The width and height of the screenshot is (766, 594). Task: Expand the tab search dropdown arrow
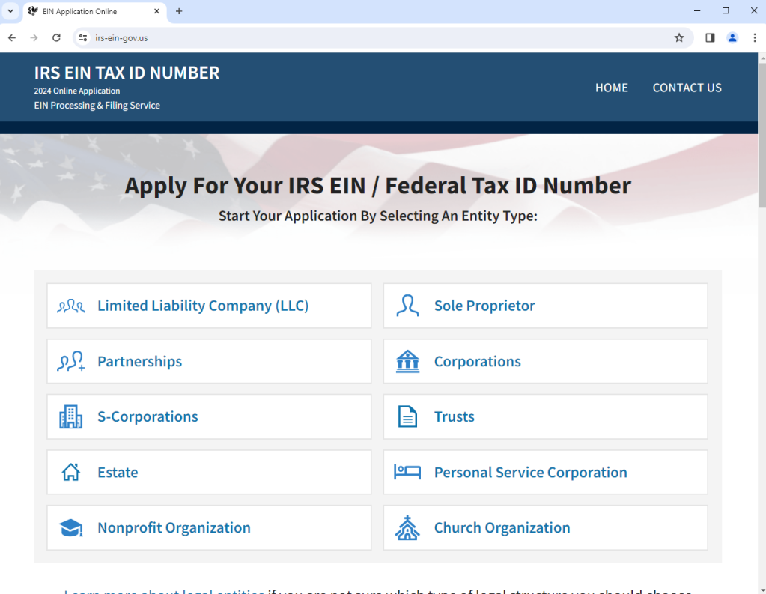tap(10, 11)
